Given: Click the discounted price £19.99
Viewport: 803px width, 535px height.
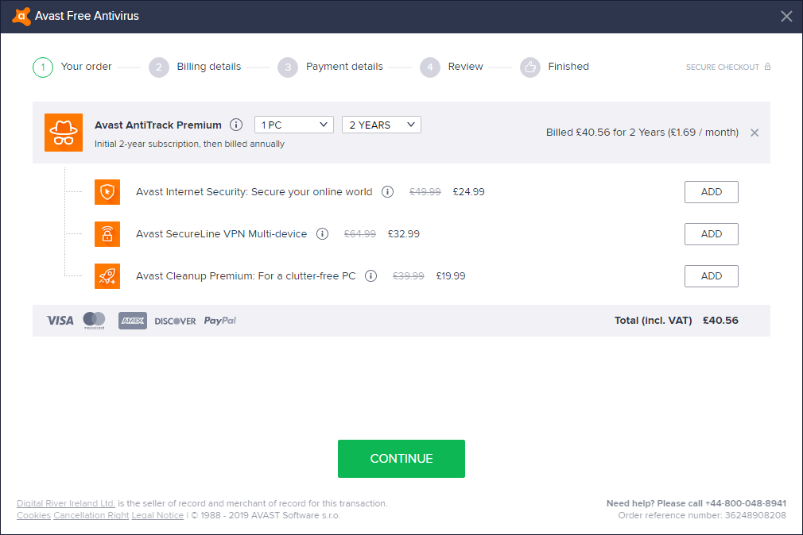Looking at the screenshot, I should pos(451,276).
